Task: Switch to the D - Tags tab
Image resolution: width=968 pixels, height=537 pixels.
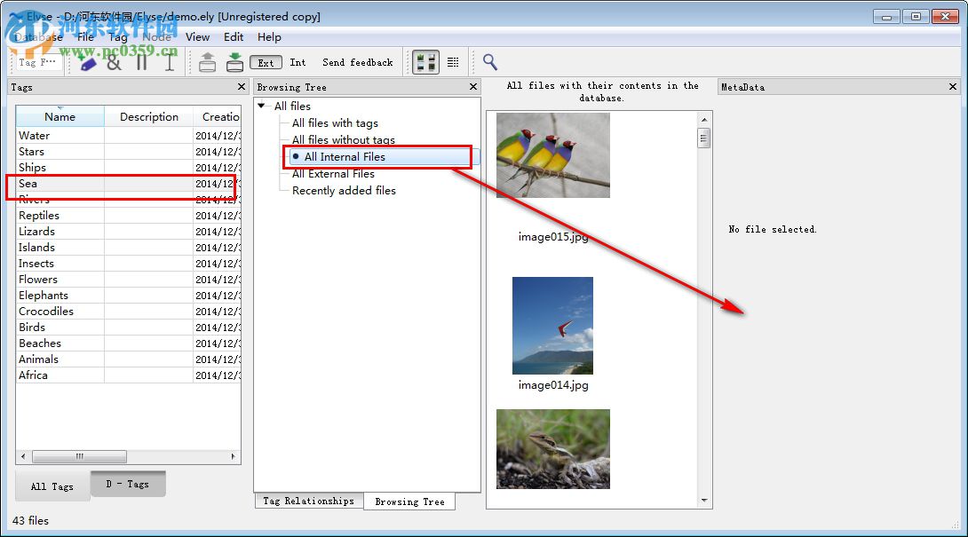Action: 128,484
